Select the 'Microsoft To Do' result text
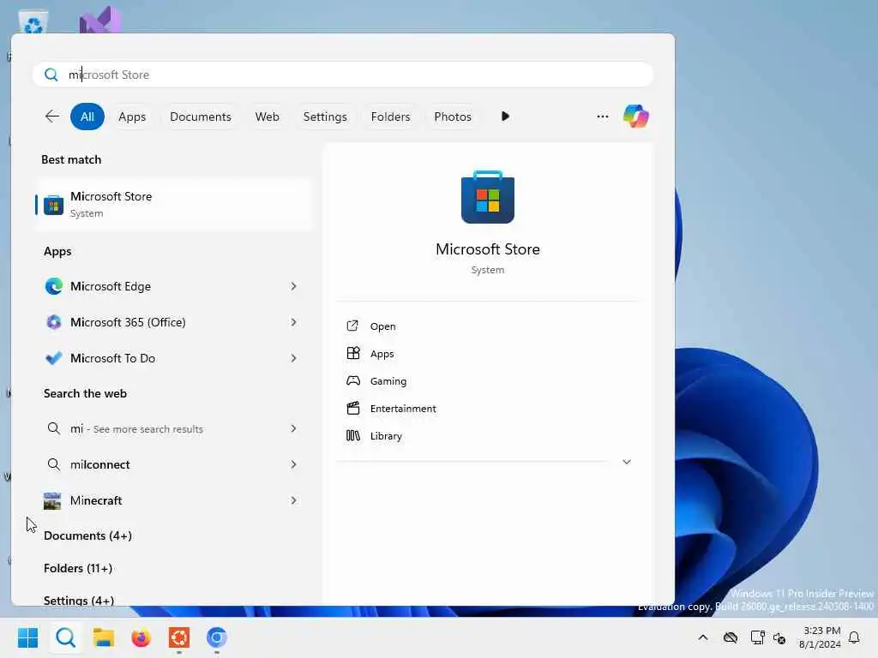This screenshot has width=878, height=658. pyautogui.click(x=112, y=358)
